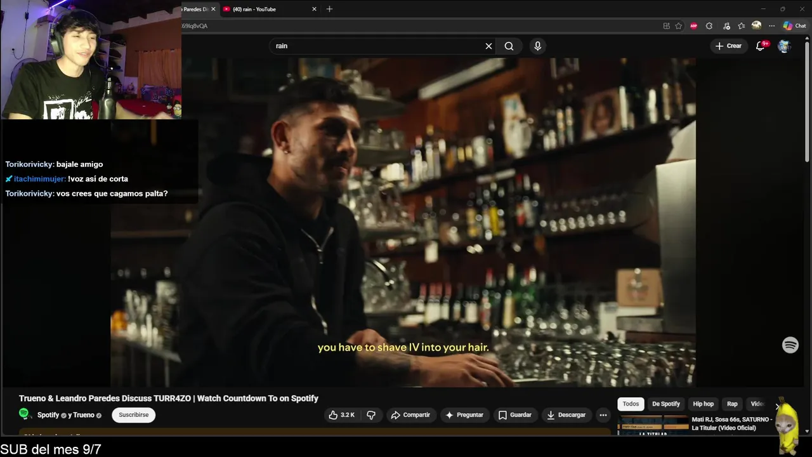Image resolution: width=812 pixels, height=457 pixels.
Task: Click the video title text
Action: 168,398
